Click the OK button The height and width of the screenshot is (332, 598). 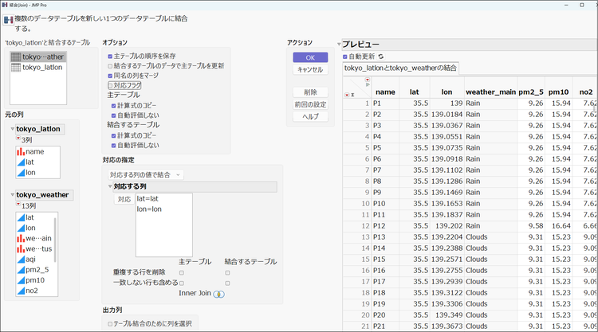[x=310, y=57]
